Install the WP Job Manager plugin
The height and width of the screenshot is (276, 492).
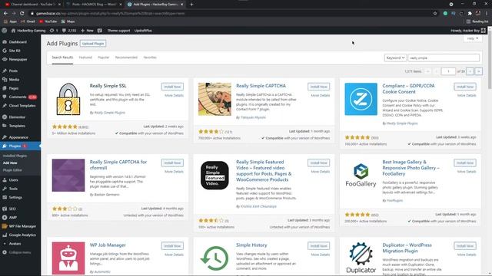172,246
